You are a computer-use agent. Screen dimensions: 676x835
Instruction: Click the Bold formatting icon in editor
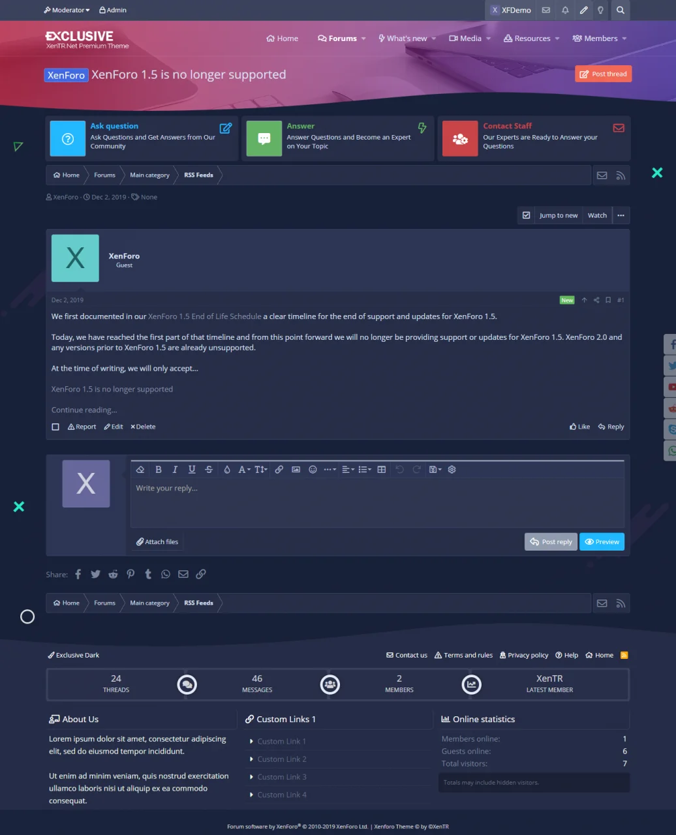point(159,470)
